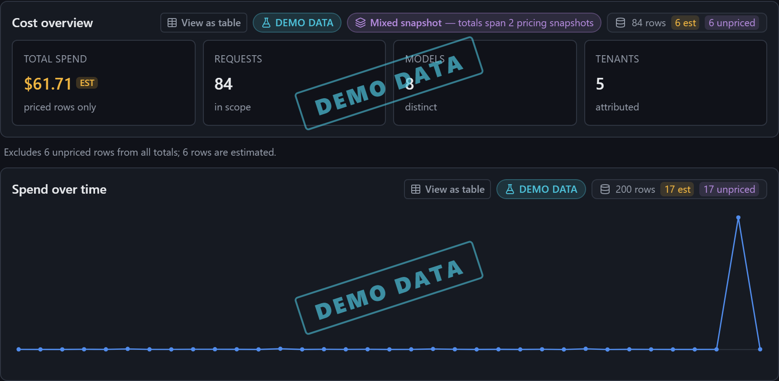This screenshot has height=381, width=779.
Task: Click the last data point on the spend chart
Action: (x=760, y=349)
